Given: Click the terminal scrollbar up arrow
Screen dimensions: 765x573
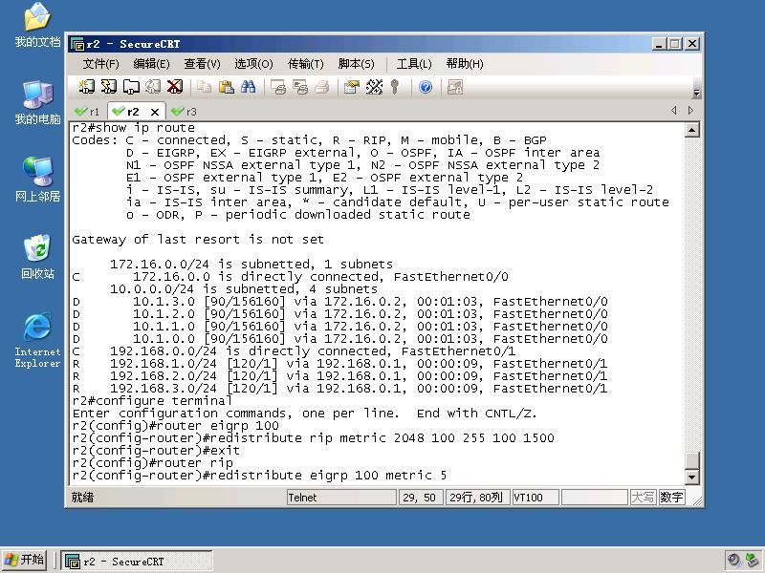Looking at the screenshot, I should pos(691,130).
